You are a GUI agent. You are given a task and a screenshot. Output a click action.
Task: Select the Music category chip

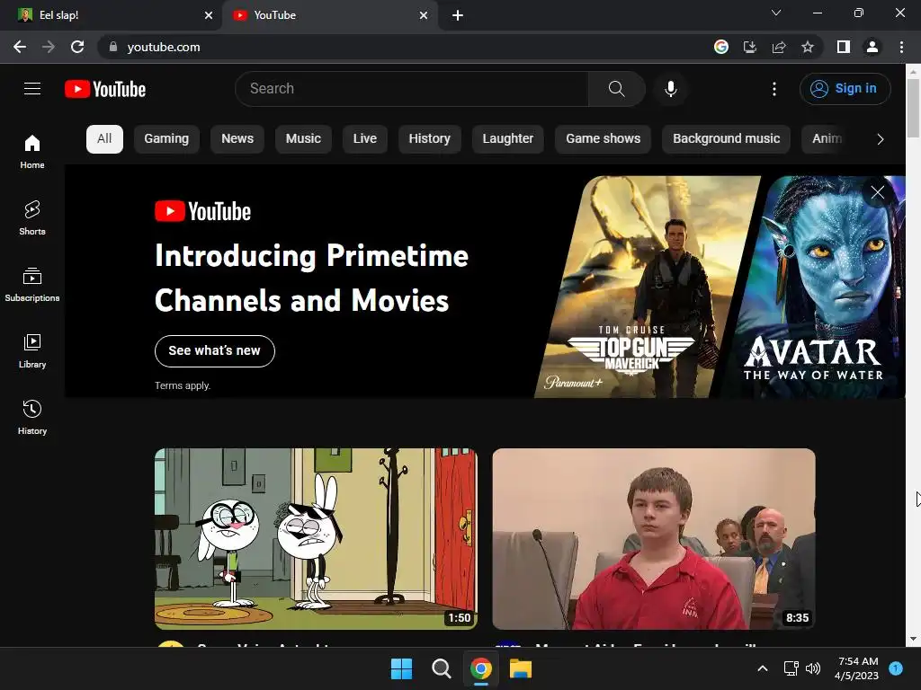(303, 139)
